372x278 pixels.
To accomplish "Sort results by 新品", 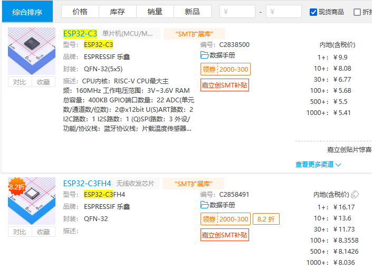I will coord(193,12).
